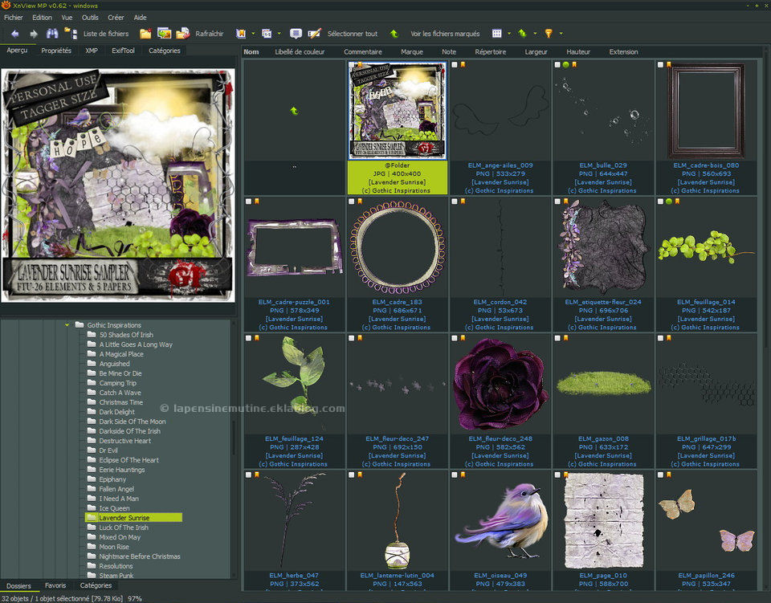
Task: Click the bookmark icon on ELM_ange-ailes_009
Action: 463,64
